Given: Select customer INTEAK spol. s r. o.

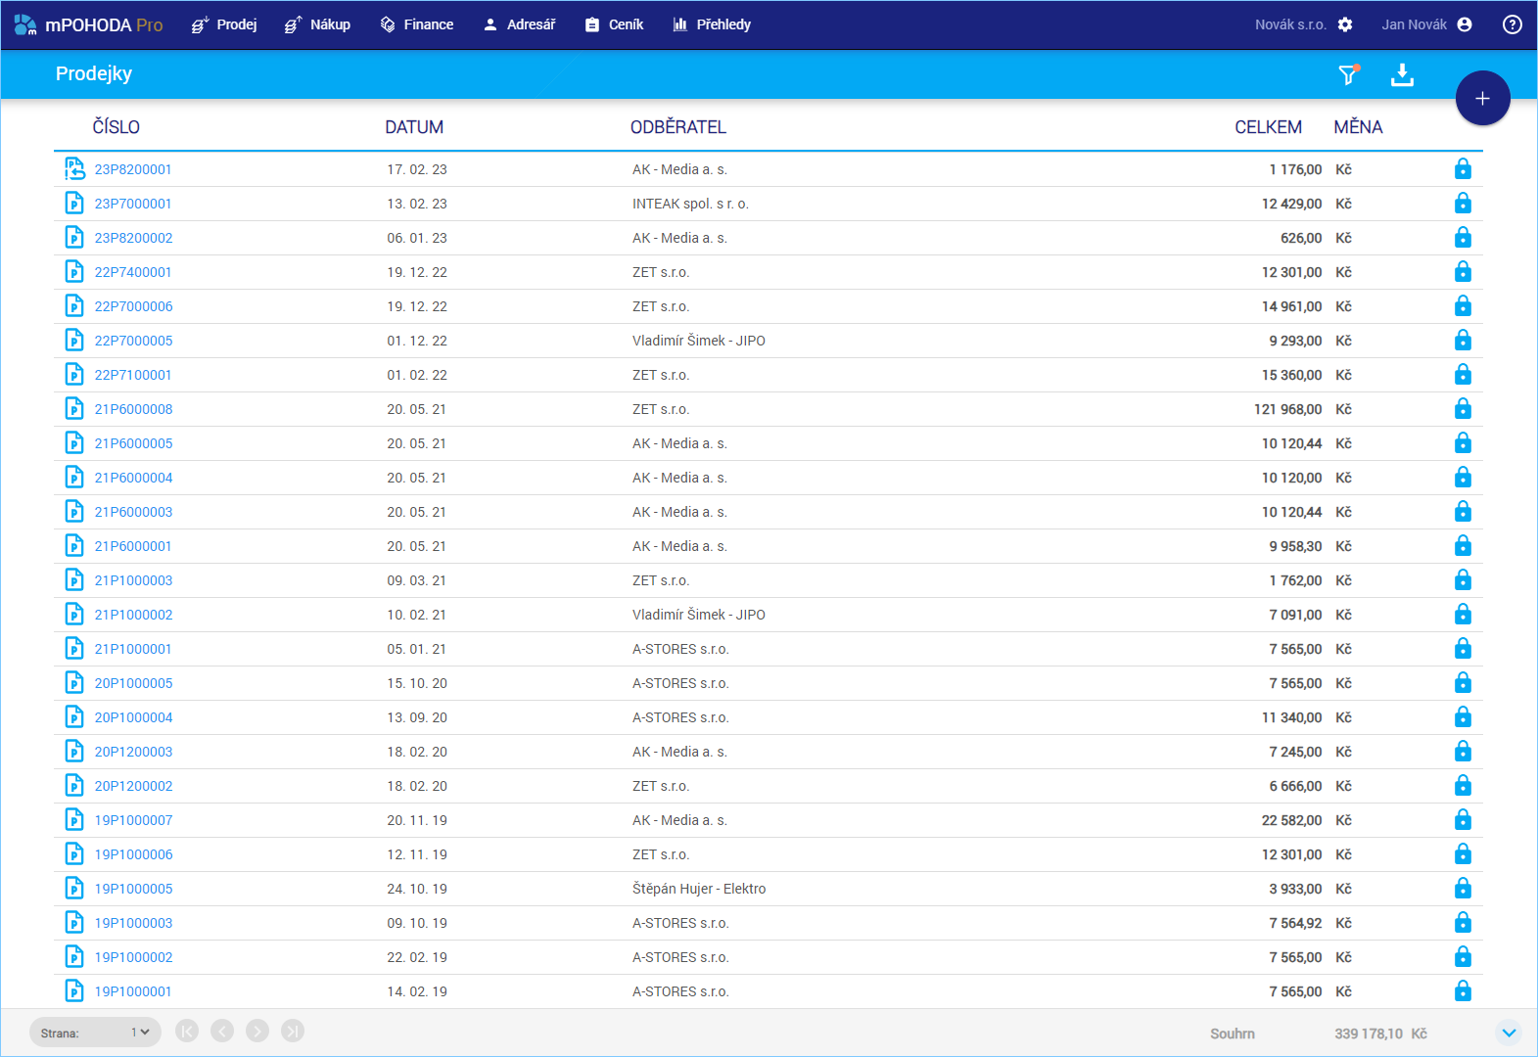Looking at the screenshot, I should (x=690, y=204).
